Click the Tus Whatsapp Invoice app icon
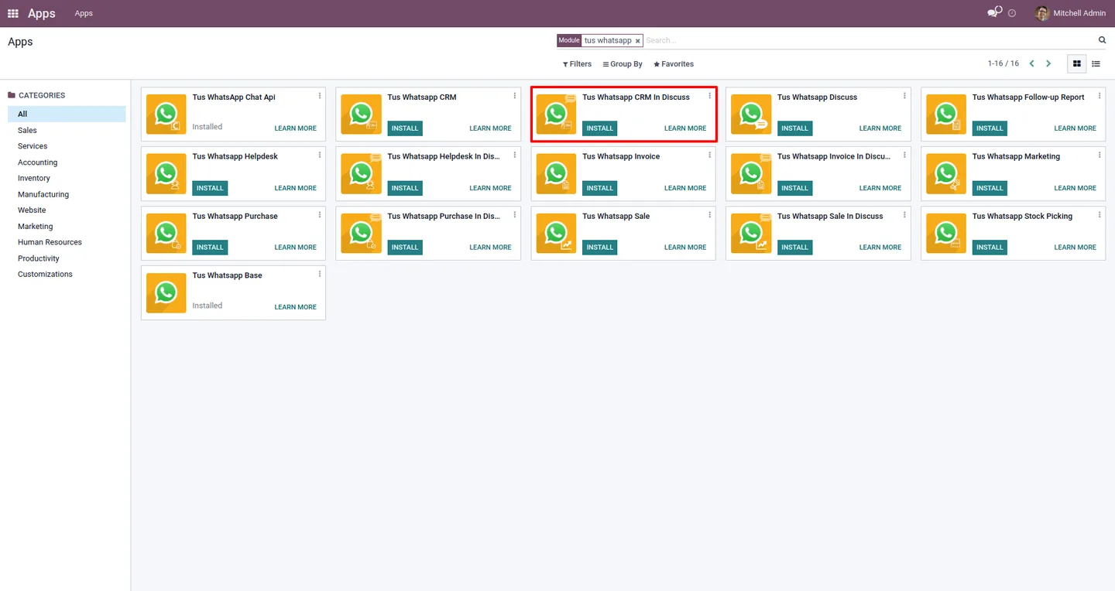1115x591 pixels. pyautogui.click(x=557, y=174)
